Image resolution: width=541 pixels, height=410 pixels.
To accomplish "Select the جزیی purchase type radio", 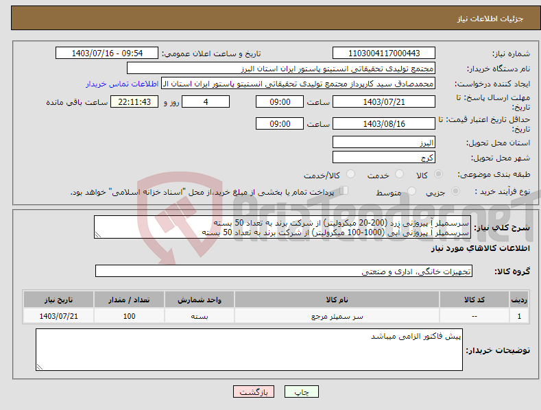I will click(x=455, y=191).
